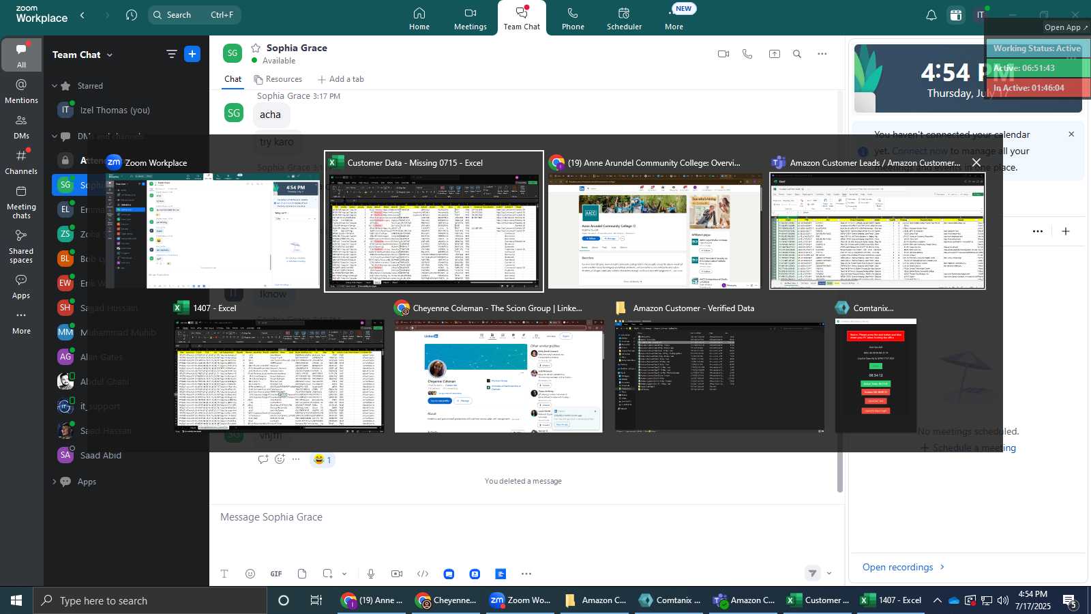This screenshot has width=1091, height=614.
Task: Open the send options dropdown arrow
Action: coord(829,574)
